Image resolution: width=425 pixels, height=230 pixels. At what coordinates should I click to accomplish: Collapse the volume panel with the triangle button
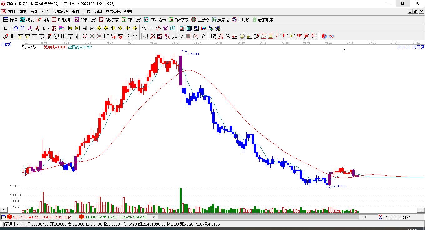point(4,210)
